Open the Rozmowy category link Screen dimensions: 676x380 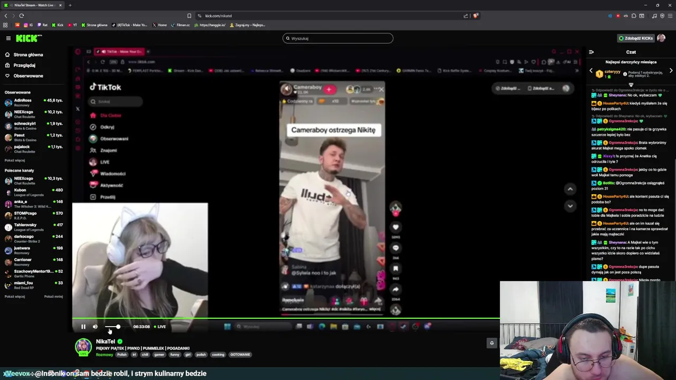coord(104,355)
